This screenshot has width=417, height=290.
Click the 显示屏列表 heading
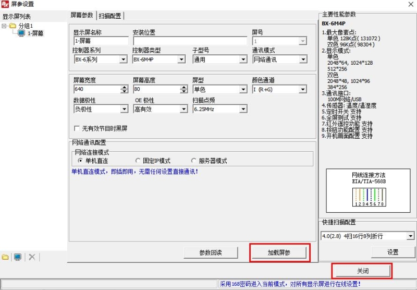pyautogui.click(x=17, y=17)
